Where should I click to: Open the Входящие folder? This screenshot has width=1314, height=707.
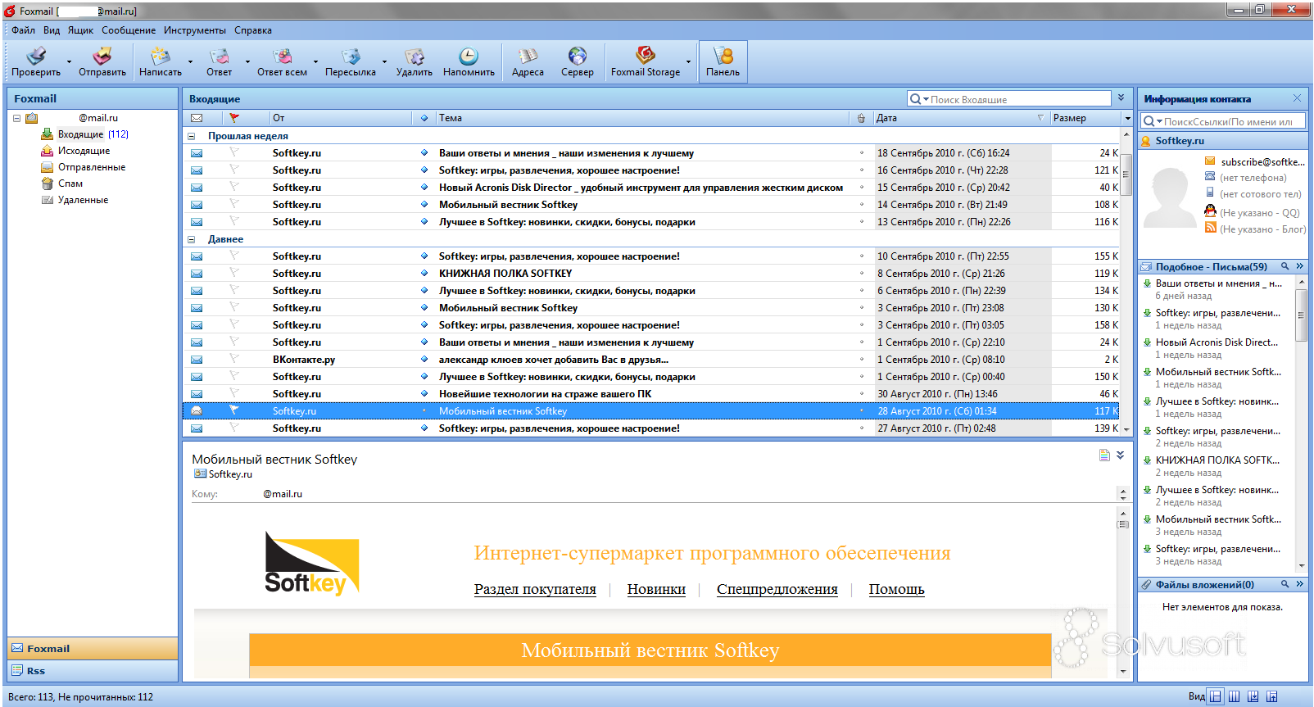pyautogui.click(x=80, y=134)
